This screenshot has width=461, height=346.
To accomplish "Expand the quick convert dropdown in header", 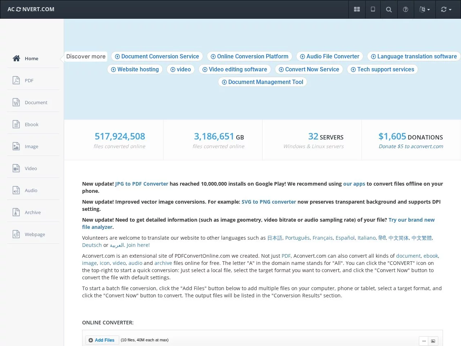I will (446, 9).
